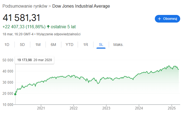The width and height of the screenshot is (187, 113).
Task: Open the Podsumowanie rynków link
Action: [25, 6]
